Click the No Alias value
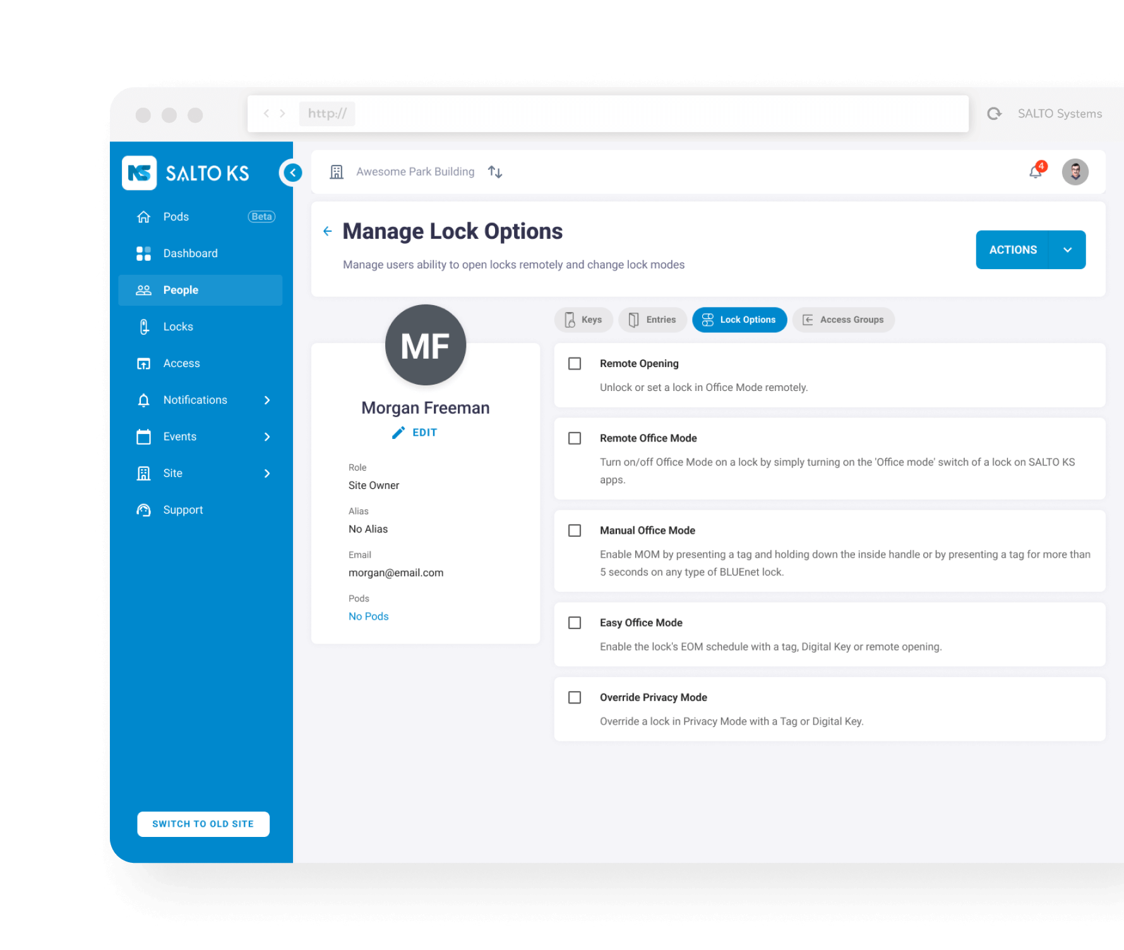Image resolution: width=1124 pixels, height=950 pixels. click(x=368, y=529)
